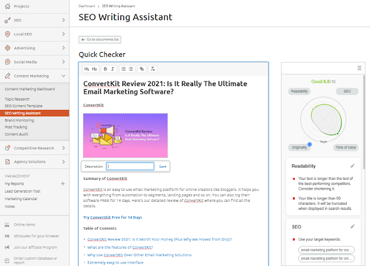
Task: Click Go to documents list button
Action: pyautogui.click(x=100, y=39)
